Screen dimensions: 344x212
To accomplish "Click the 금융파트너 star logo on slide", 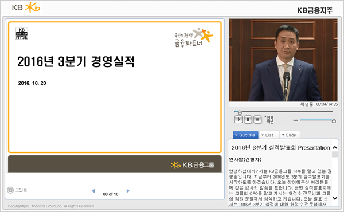I will click(194, 38).
